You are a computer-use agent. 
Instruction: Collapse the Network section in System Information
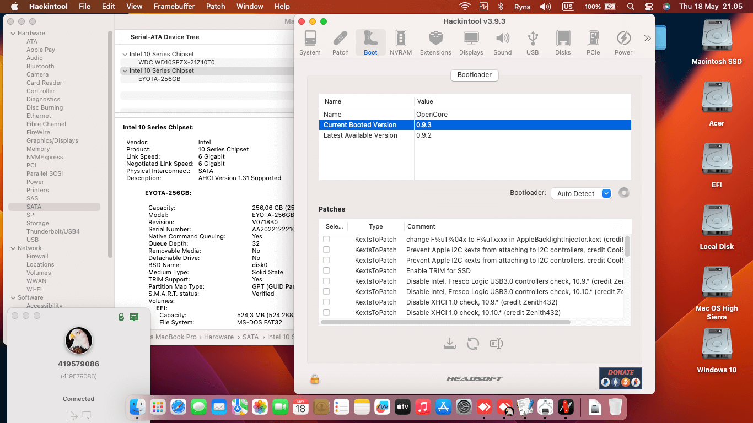[13, 248]
